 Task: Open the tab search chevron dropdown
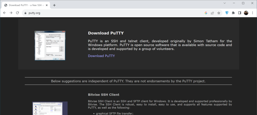tap(225, 3)
